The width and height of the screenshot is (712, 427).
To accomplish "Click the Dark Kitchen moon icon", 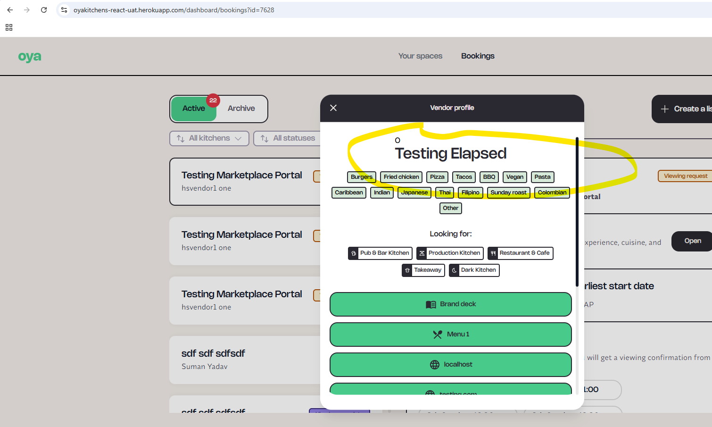I will tap(455, 270).
